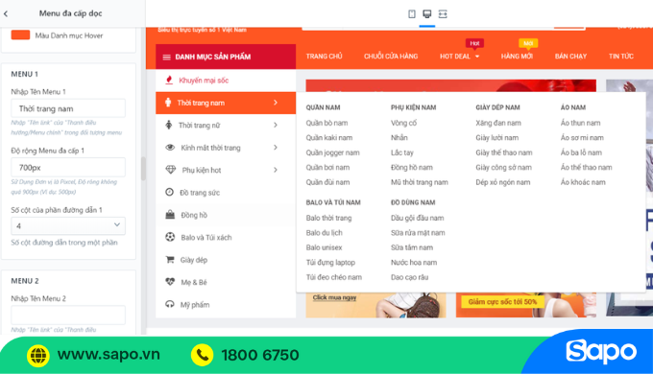Click the clock icon beside Đồ trang sức
653x374 pixels.
(169, 192)
